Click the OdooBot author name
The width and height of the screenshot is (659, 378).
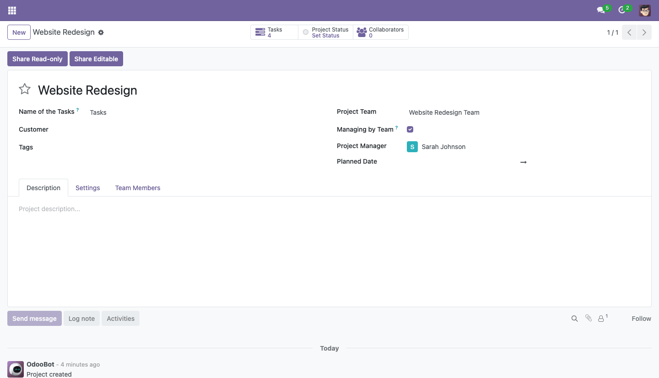click(40, 364)
